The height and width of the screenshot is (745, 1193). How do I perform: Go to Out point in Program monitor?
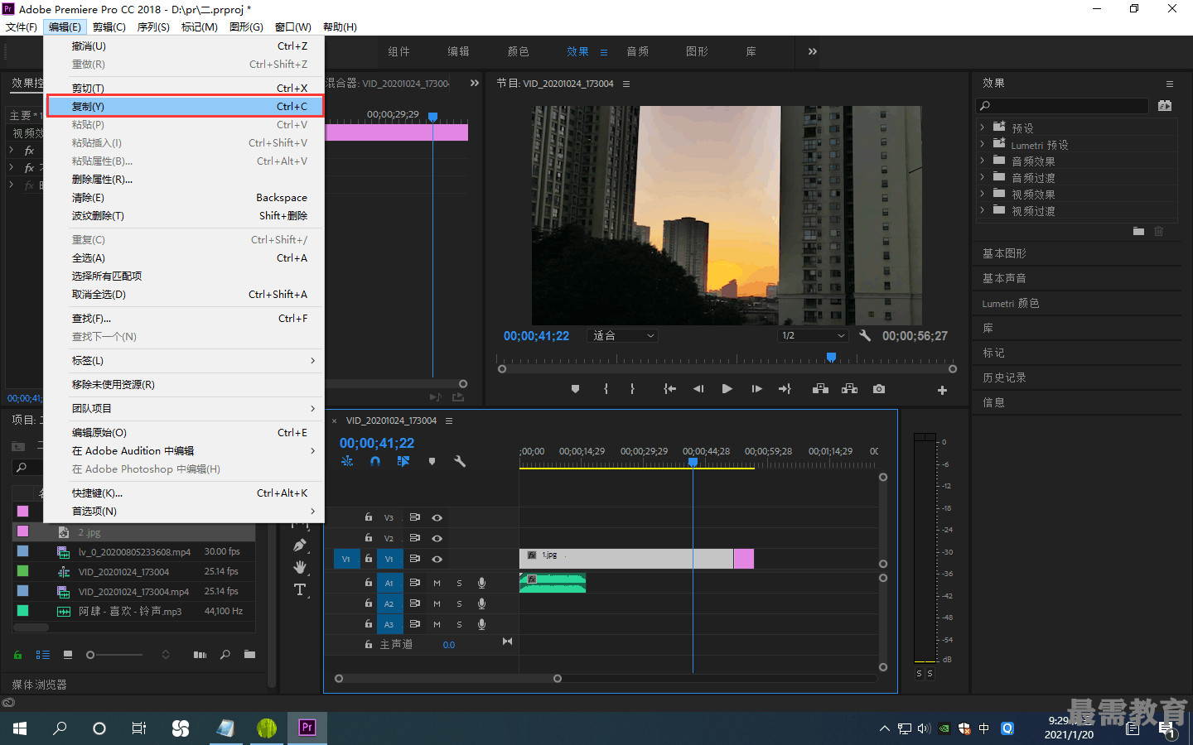[785, 389]
